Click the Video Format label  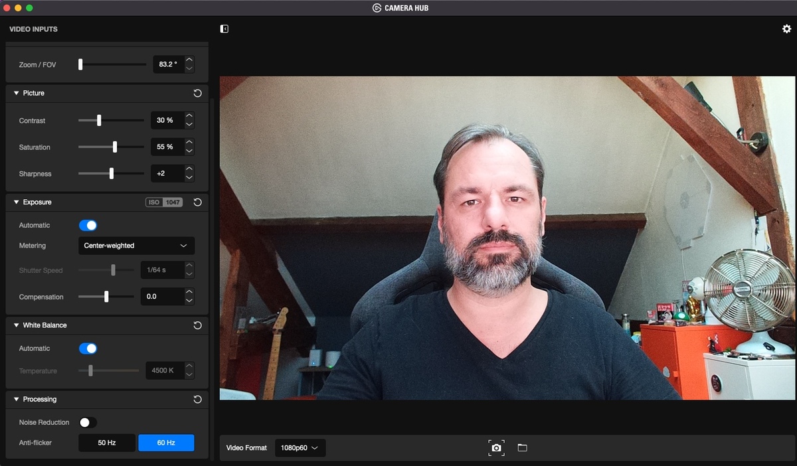(246, 448)
